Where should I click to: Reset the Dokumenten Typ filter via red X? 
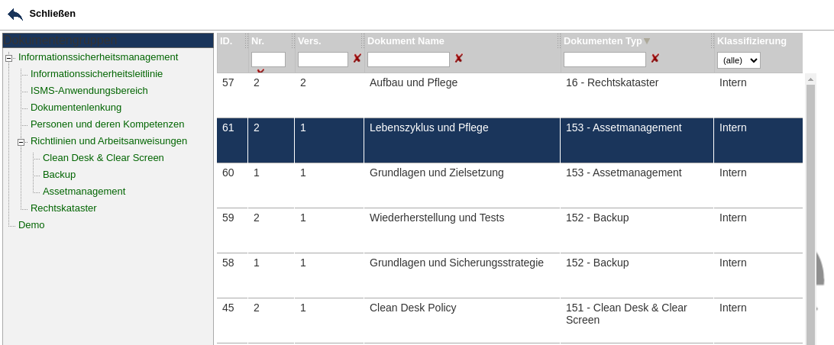coord(655,59)
